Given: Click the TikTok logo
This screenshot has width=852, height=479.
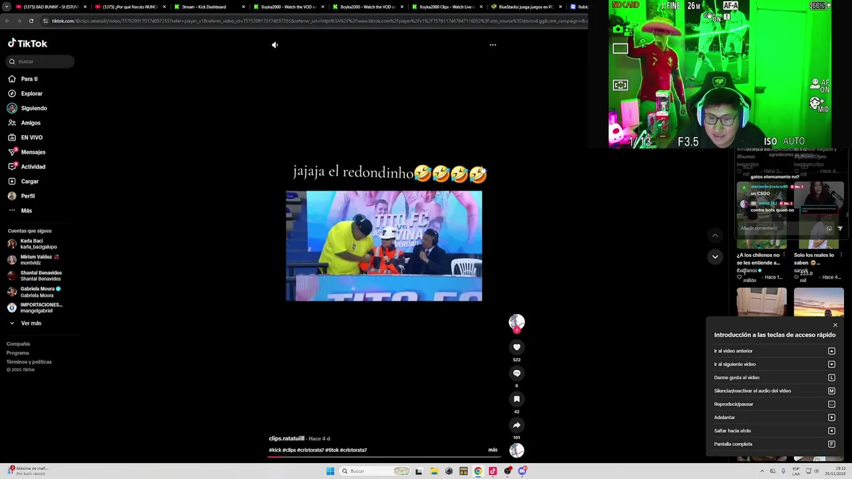Looking at the screenshot, I should point(27,43).
